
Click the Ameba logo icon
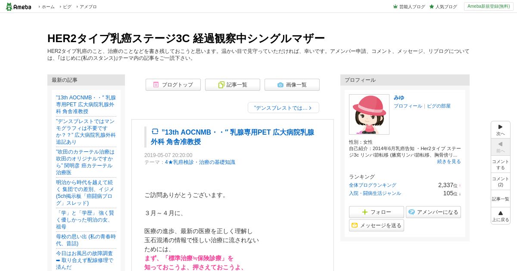tap(18, 6)
